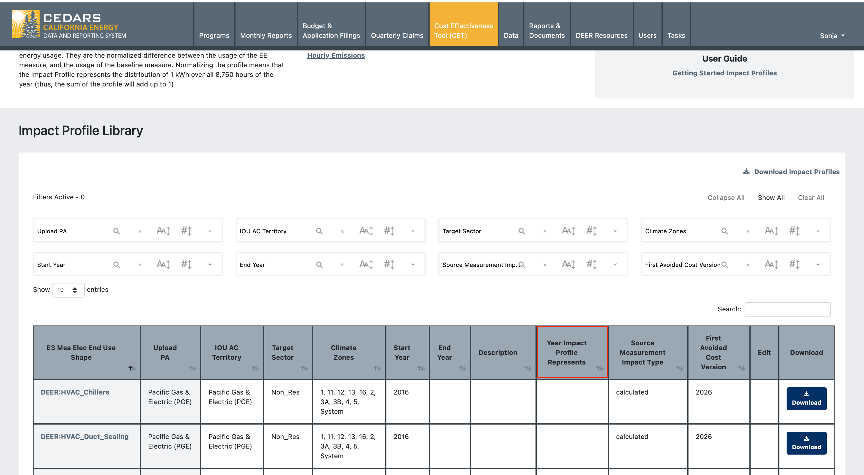
Task: Click Show All filters
Action: tap(771, 198)
